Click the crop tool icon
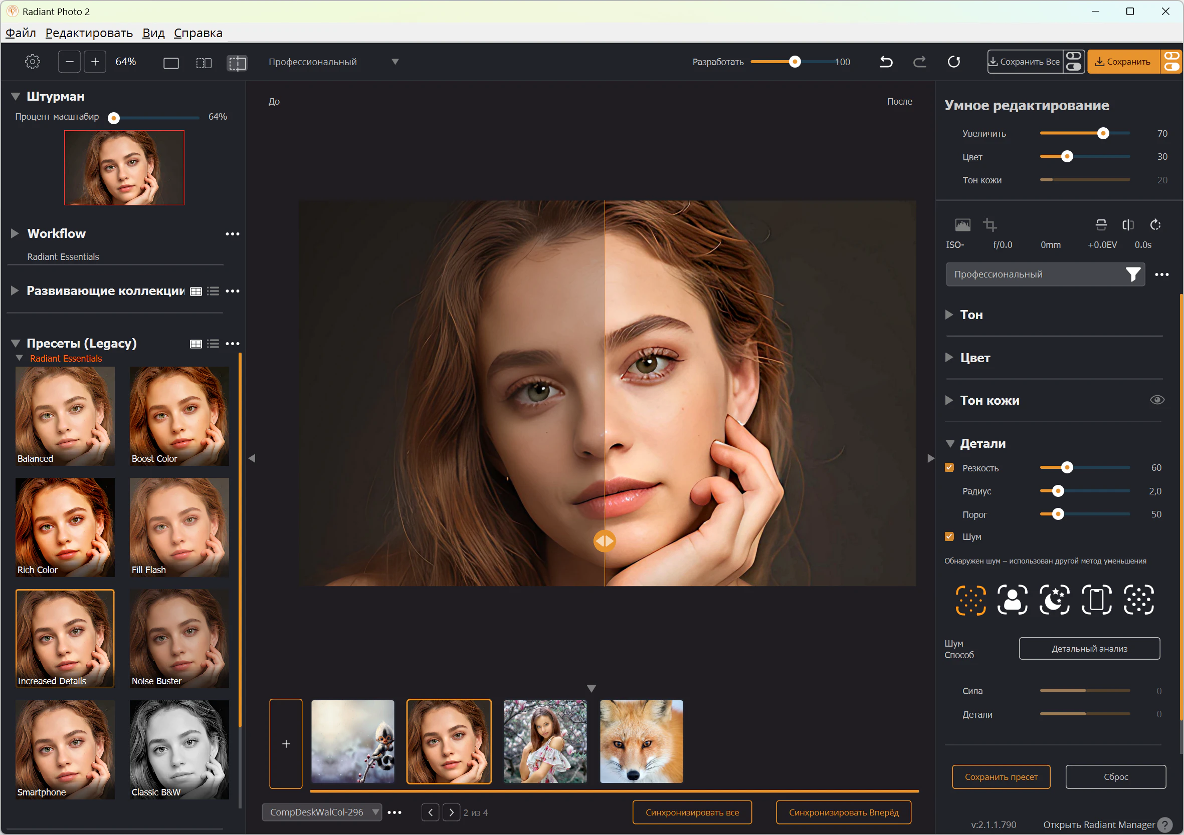 pyautogui.click(x=989, y=225)
